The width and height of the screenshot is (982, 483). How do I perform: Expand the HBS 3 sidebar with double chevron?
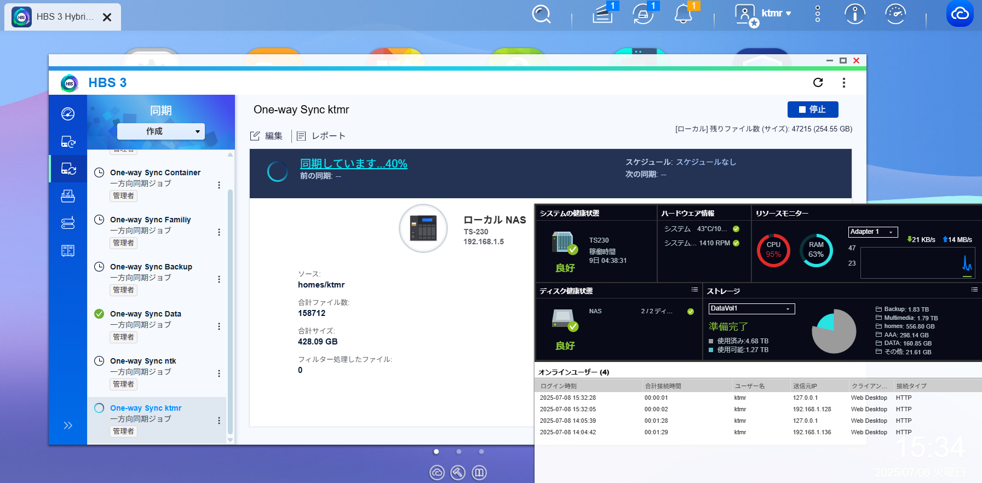[x=68, y=426]
